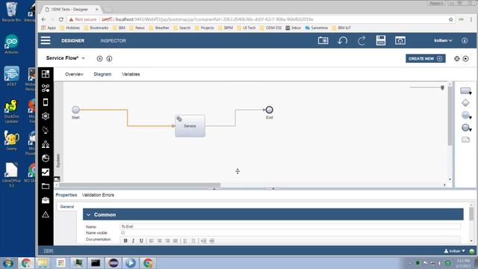Open the Variables tab
The height and width of the screenshot is (269, 478).
[x=131, y=74]
